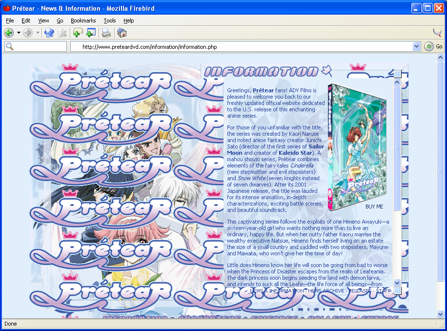
Task: Go to the Home page icon
Action: coord(122,33)
